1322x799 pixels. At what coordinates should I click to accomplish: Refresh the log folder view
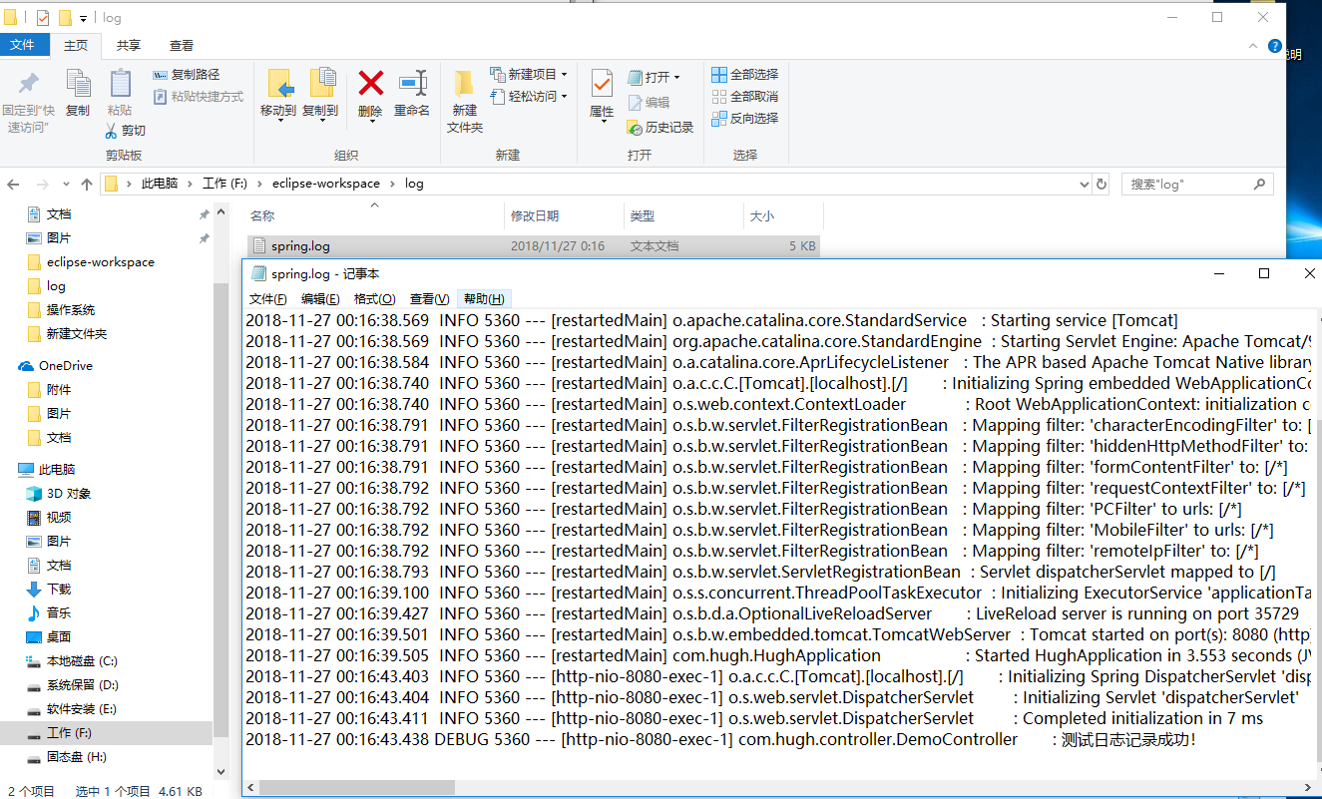[1102, 185]
